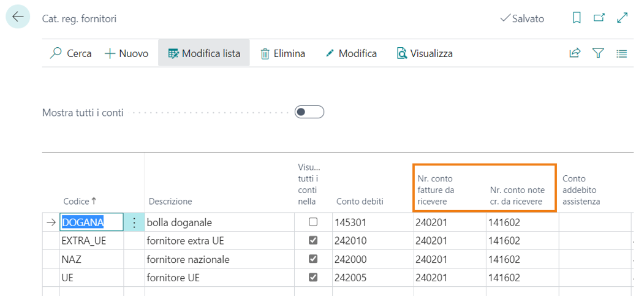The height and width of the screenshot is (296, 636).
Task: Click fornitore UE description cell
Action: tap(219, 278)
